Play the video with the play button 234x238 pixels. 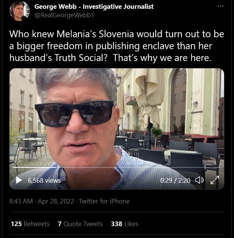(19, 180)
